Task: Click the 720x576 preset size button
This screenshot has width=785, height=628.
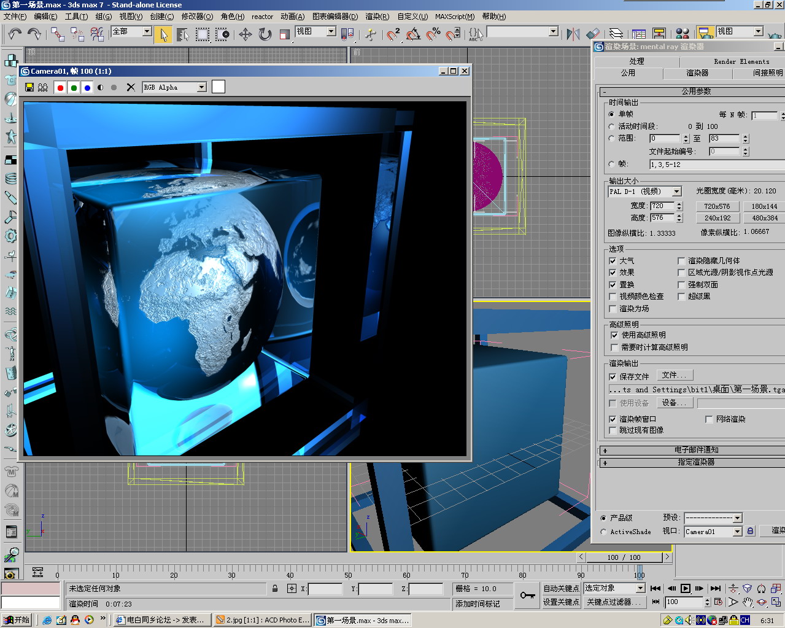Action: (x=717, y=206)
